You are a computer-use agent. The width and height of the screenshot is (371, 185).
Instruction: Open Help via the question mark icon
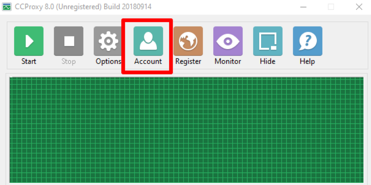(x=308, y=41)
